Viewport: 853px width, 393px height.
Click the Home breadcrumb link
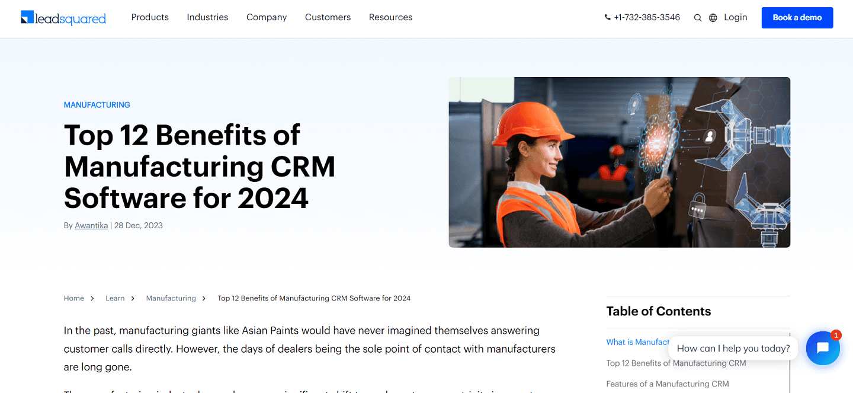(x=73, y=298)
